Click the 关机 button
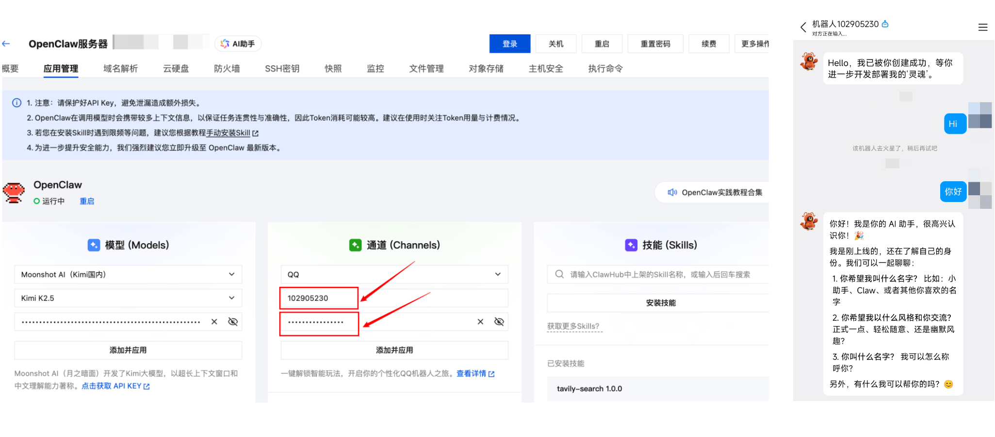The width and height of the screenshot is (995, 437). pyautogui.click(x=556, y=44)
